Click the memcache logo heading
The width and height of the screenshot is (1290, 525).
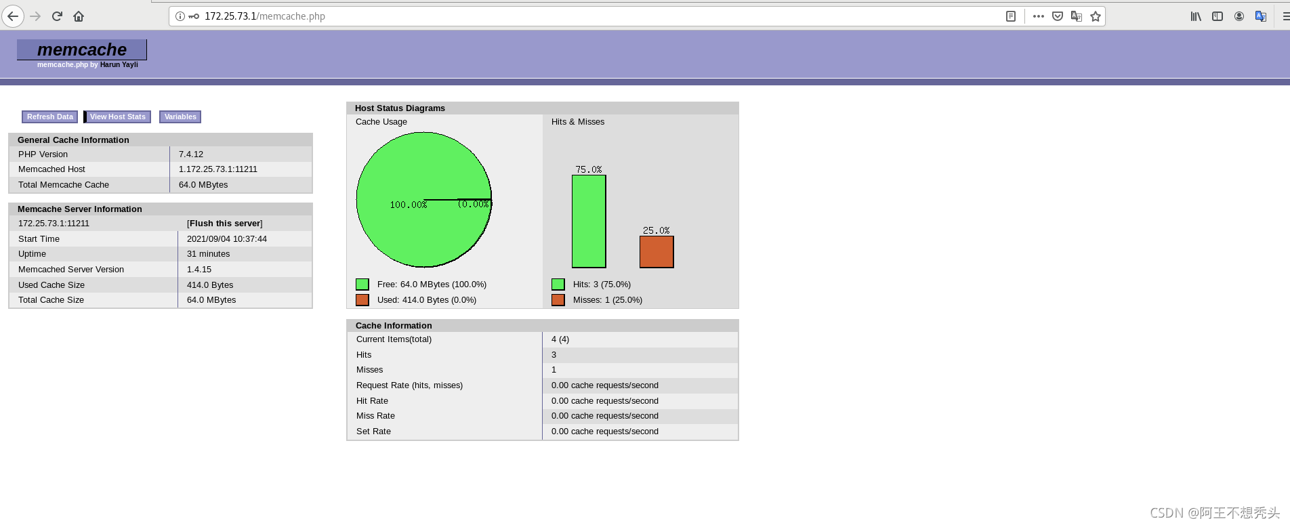82,49
